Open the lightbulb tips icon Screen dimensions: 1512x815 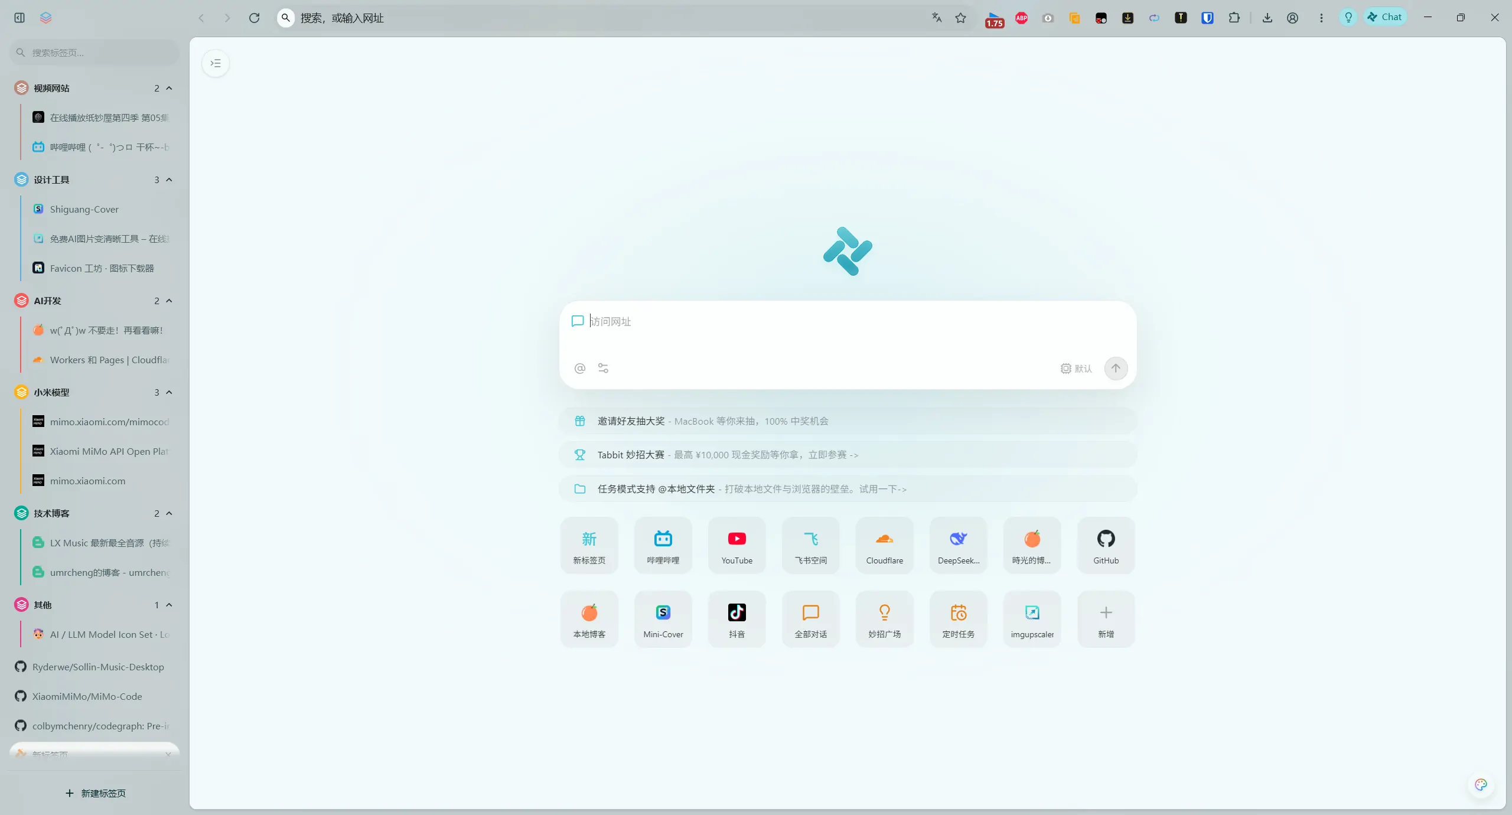point(1348,18)
